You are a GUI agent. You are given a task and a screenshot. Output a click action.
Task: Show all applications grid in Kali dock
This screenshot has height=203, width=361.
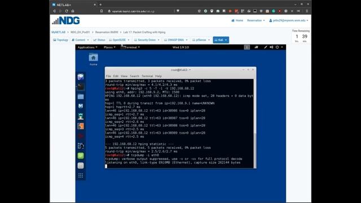tap(81, 175)
